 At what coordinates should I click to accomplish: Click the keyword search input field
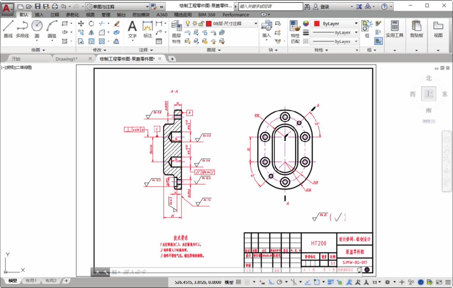coord(270,6)
